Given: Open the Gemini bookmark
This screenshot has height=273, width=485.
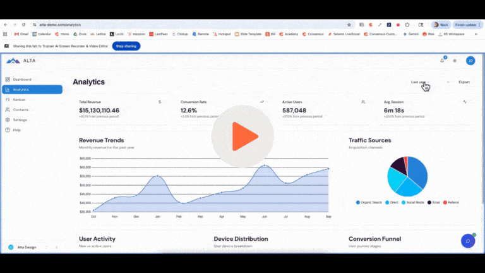Looking at the screenshot, I should (410, 34).
